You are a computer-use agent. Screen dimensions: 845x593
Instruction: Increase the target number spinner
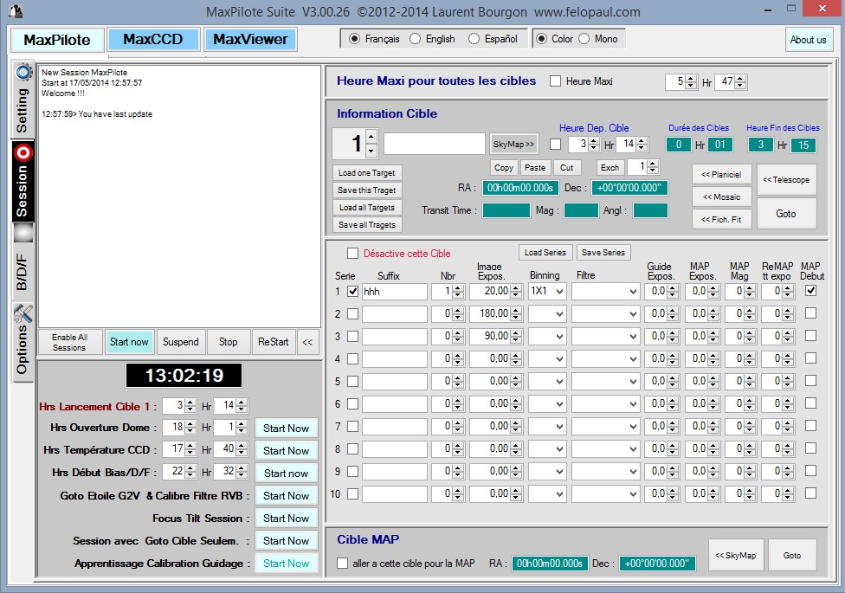(x=371, y=137)
